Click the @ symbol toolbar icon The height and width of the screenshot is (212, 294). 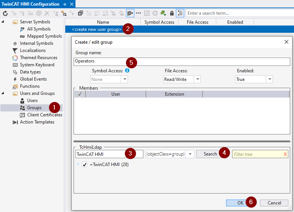point(39,13)
